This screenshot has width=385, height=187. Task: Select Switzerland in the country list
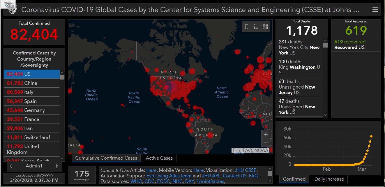(32, 137)
